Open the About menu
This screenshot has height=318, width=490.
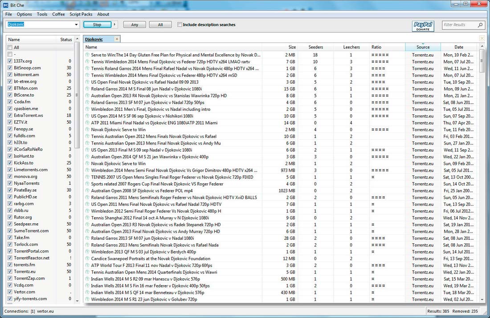point(103,14)
